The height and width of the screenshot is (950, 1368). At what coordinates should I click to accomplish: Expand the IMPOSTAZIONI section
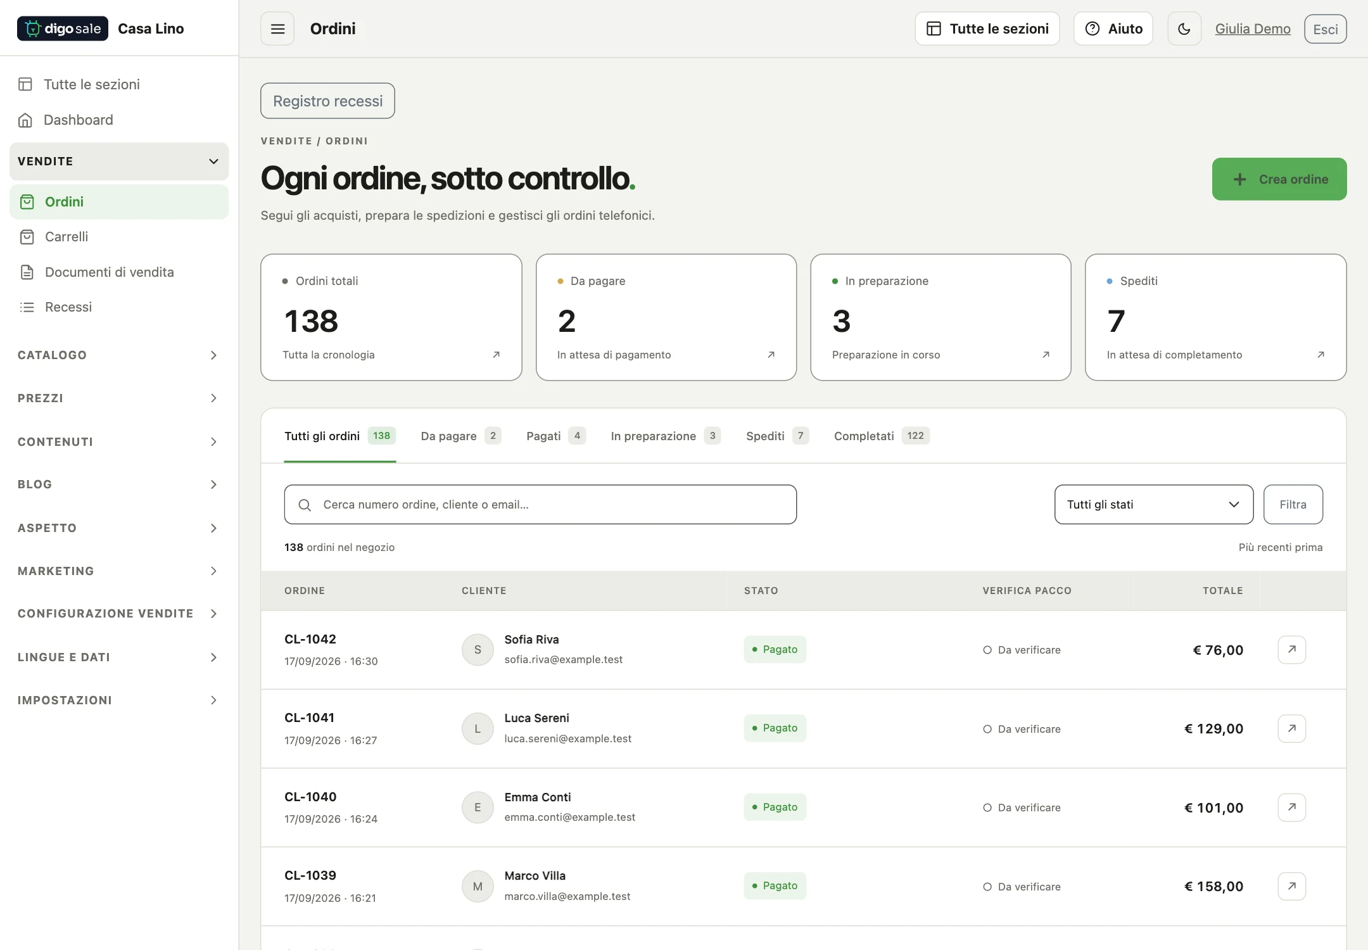click(119, 700)
